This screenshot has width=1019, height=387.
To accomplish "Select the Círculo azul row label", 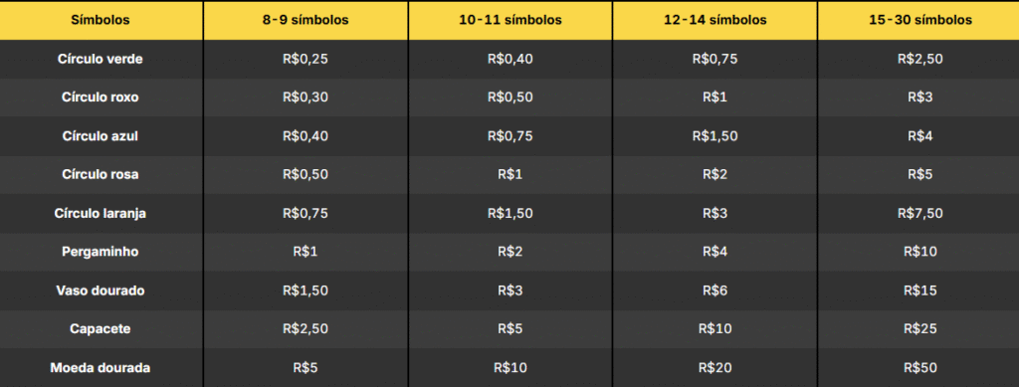I will click(101, 136).
